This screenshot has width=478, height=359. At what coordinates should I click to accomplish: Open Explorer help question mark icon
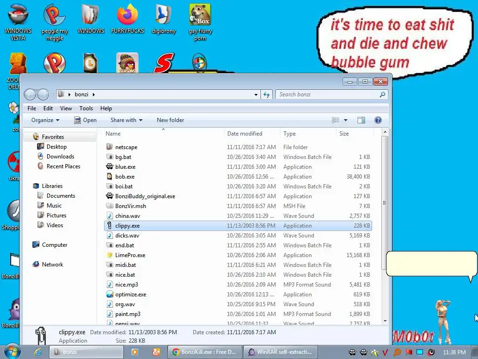378,120
